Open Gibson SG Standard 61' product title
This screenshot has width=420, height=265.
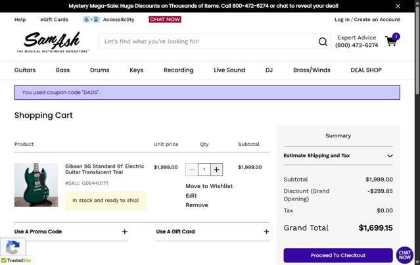[x=105, y=169]
